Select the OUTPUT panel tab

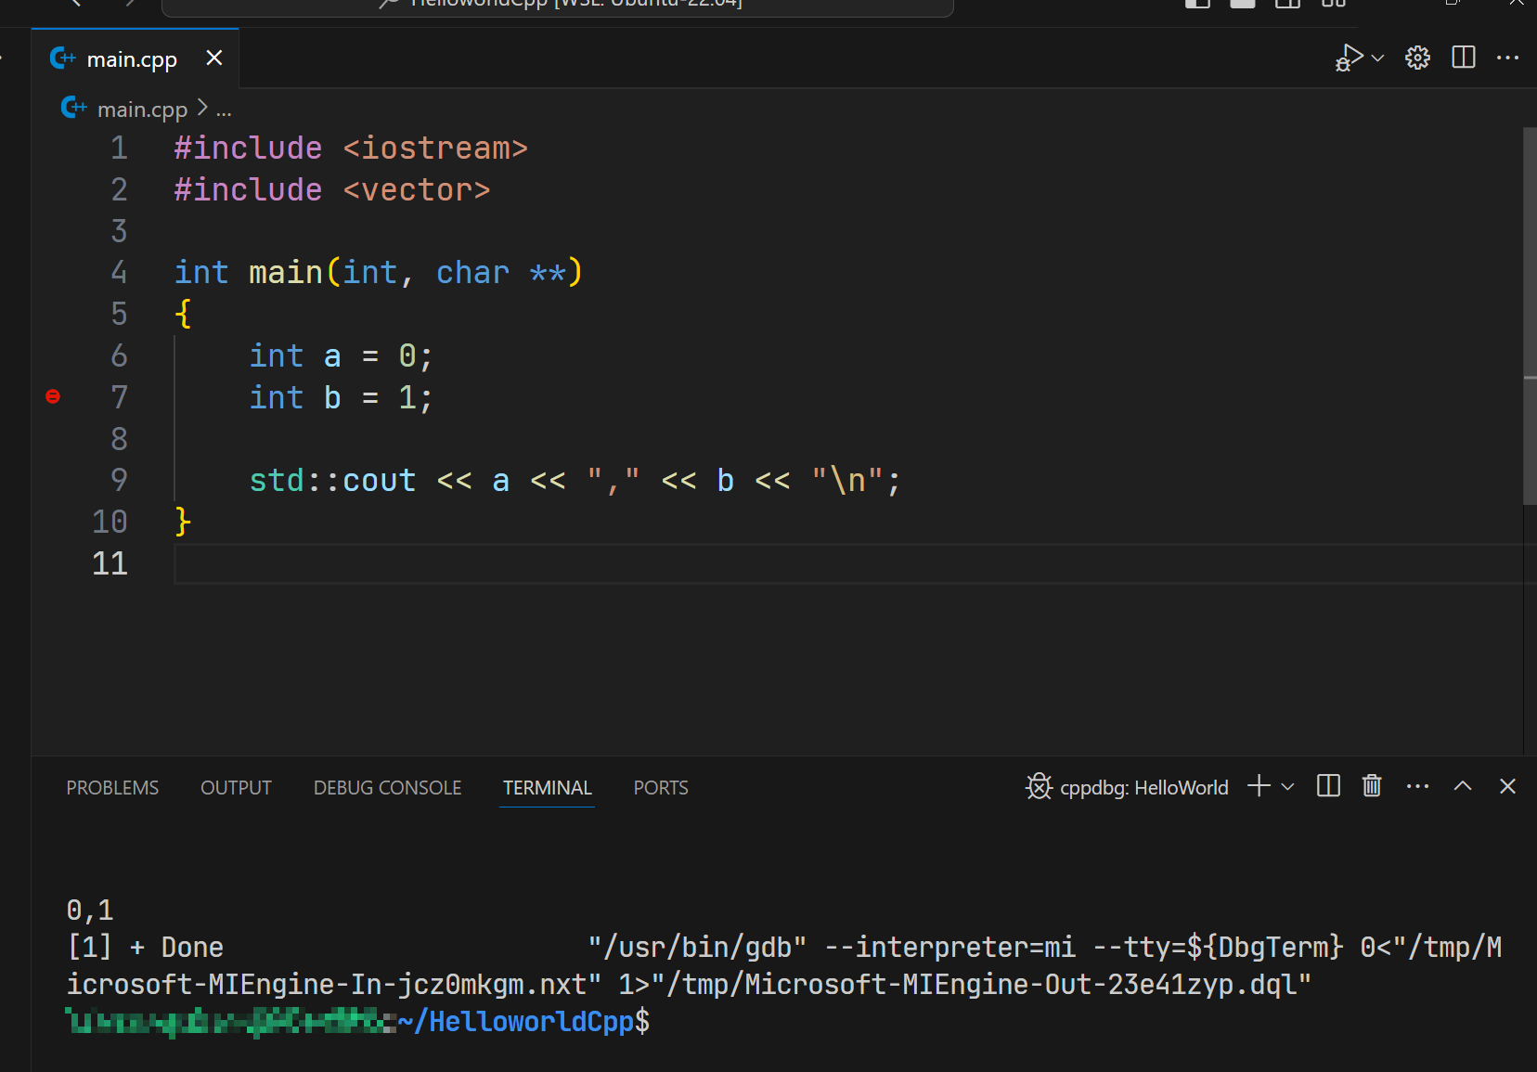[236, 787]
